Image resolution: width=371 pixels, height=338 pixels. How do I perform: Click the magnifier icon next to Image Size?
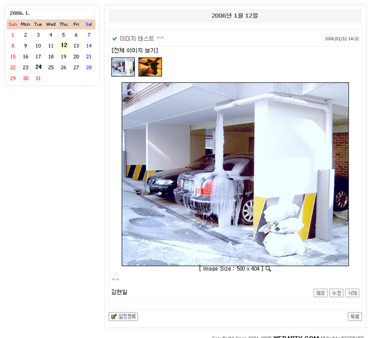click(268, 269)
